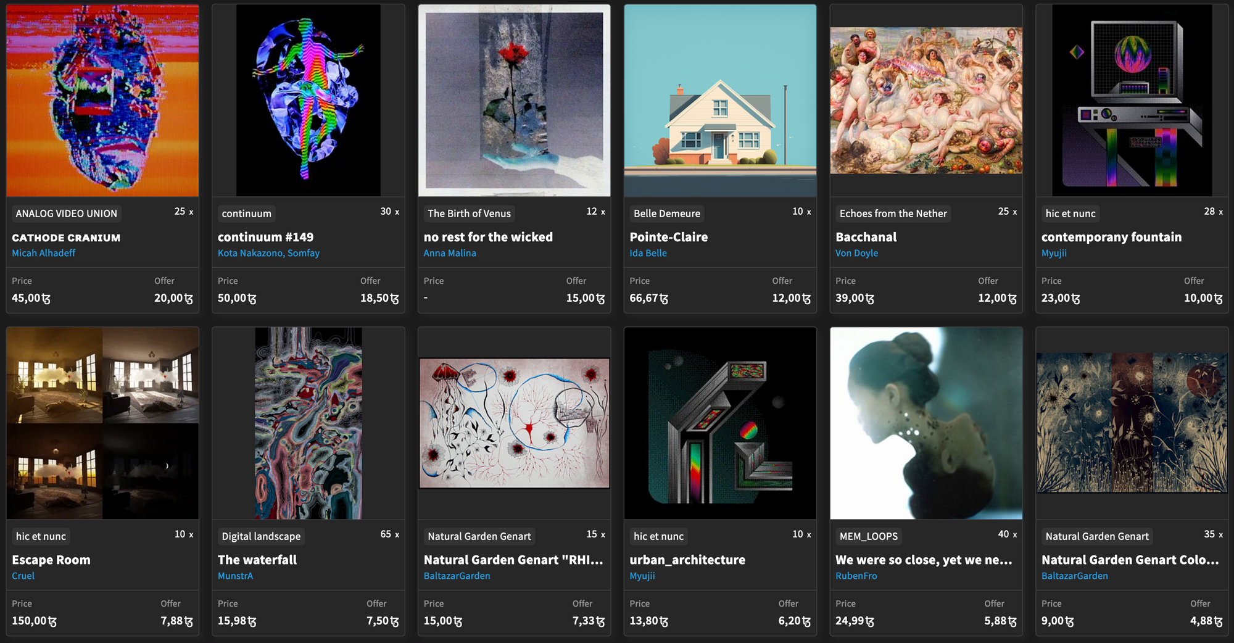
Task: Open the urban_architecture artwork image
Action: pos(720,423)
